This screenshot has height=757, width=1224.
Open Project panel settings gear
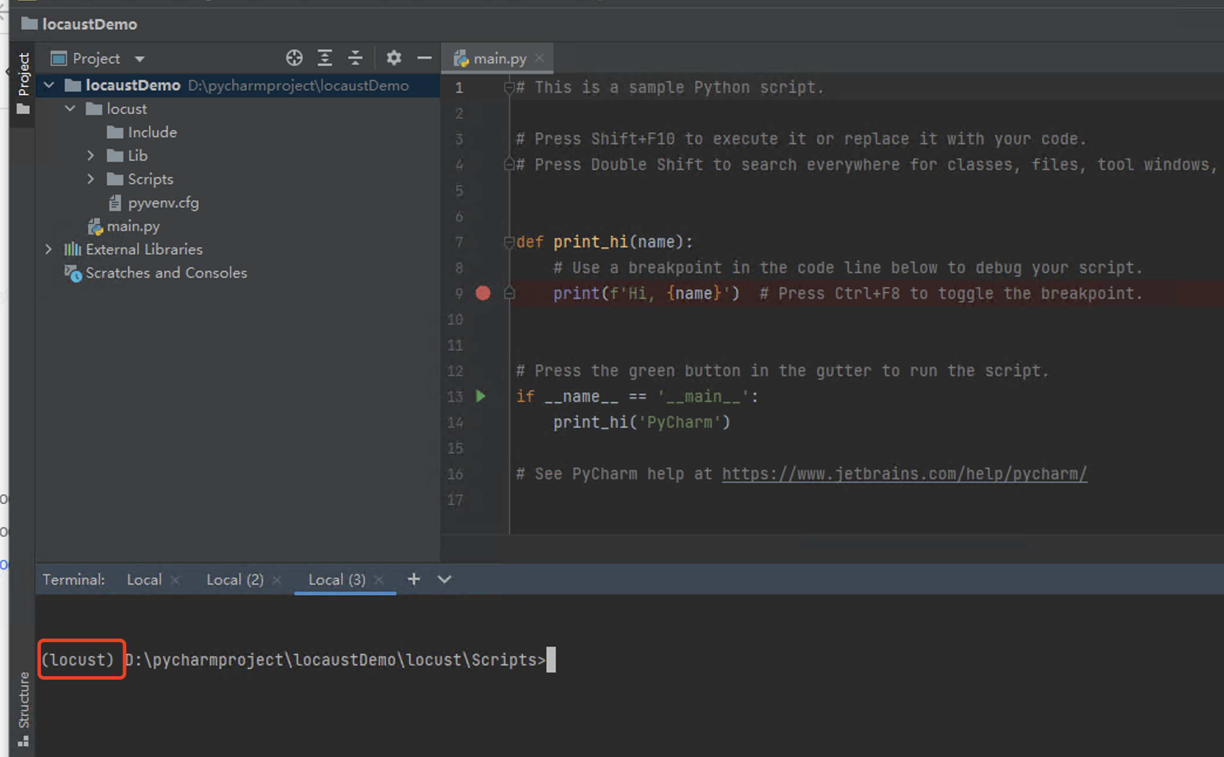click(x=394, y=58)
